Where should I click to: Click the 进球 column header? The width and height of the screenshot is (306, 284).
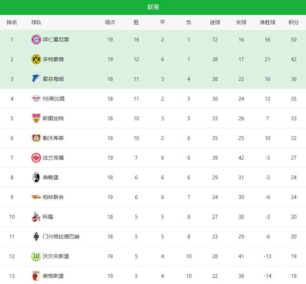click(215, 22)
